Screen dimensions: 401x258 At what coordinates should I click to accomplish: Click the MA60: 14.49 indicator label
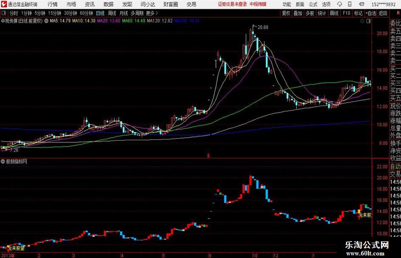pyautogui.click(x=134, y=21)
